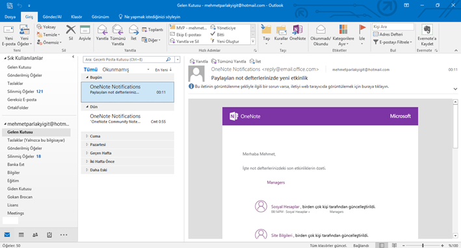This screenshot has height=248, width=461.
Task: Open Tasks view in navigation bar
Action: [x=49, y=235]
